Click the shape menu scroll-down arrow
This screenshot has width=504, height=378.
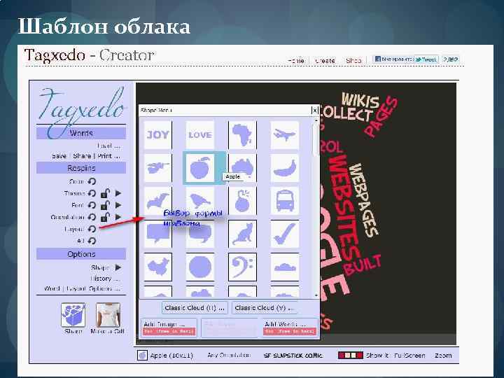316,295
